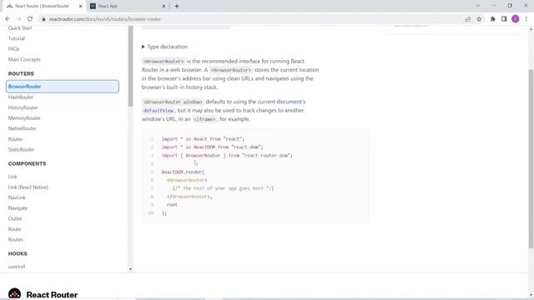Screen dimensions: 534x300
Task: Click the ROUTERS section heading
Action: 21,74
